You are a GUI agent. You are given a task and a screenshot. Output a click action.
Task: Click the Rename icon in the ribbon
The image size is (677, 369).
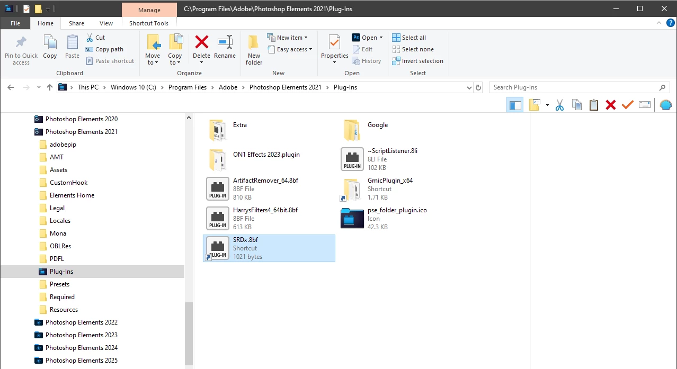tap(225, 42)
